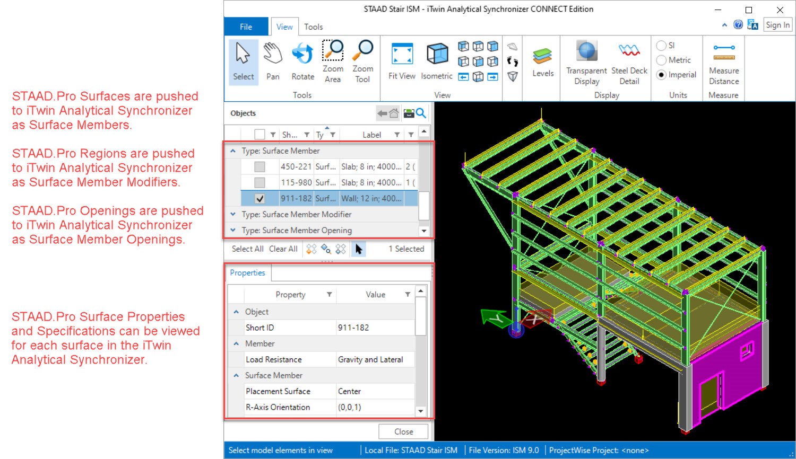Activate the Zoom Area tool
Screen dimensions: 796x459
333,62
